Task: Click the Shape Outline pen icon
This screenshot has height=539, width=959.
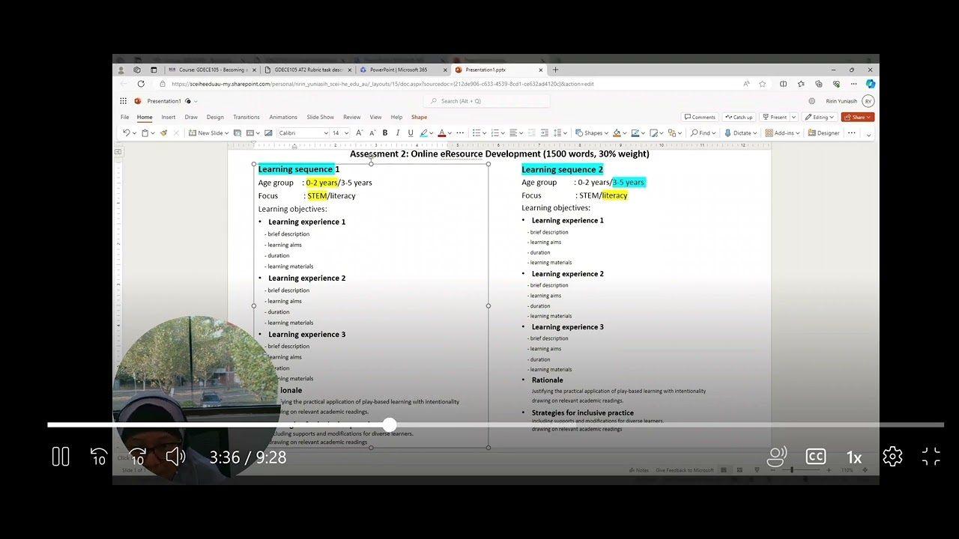Action: pos(635,133)
